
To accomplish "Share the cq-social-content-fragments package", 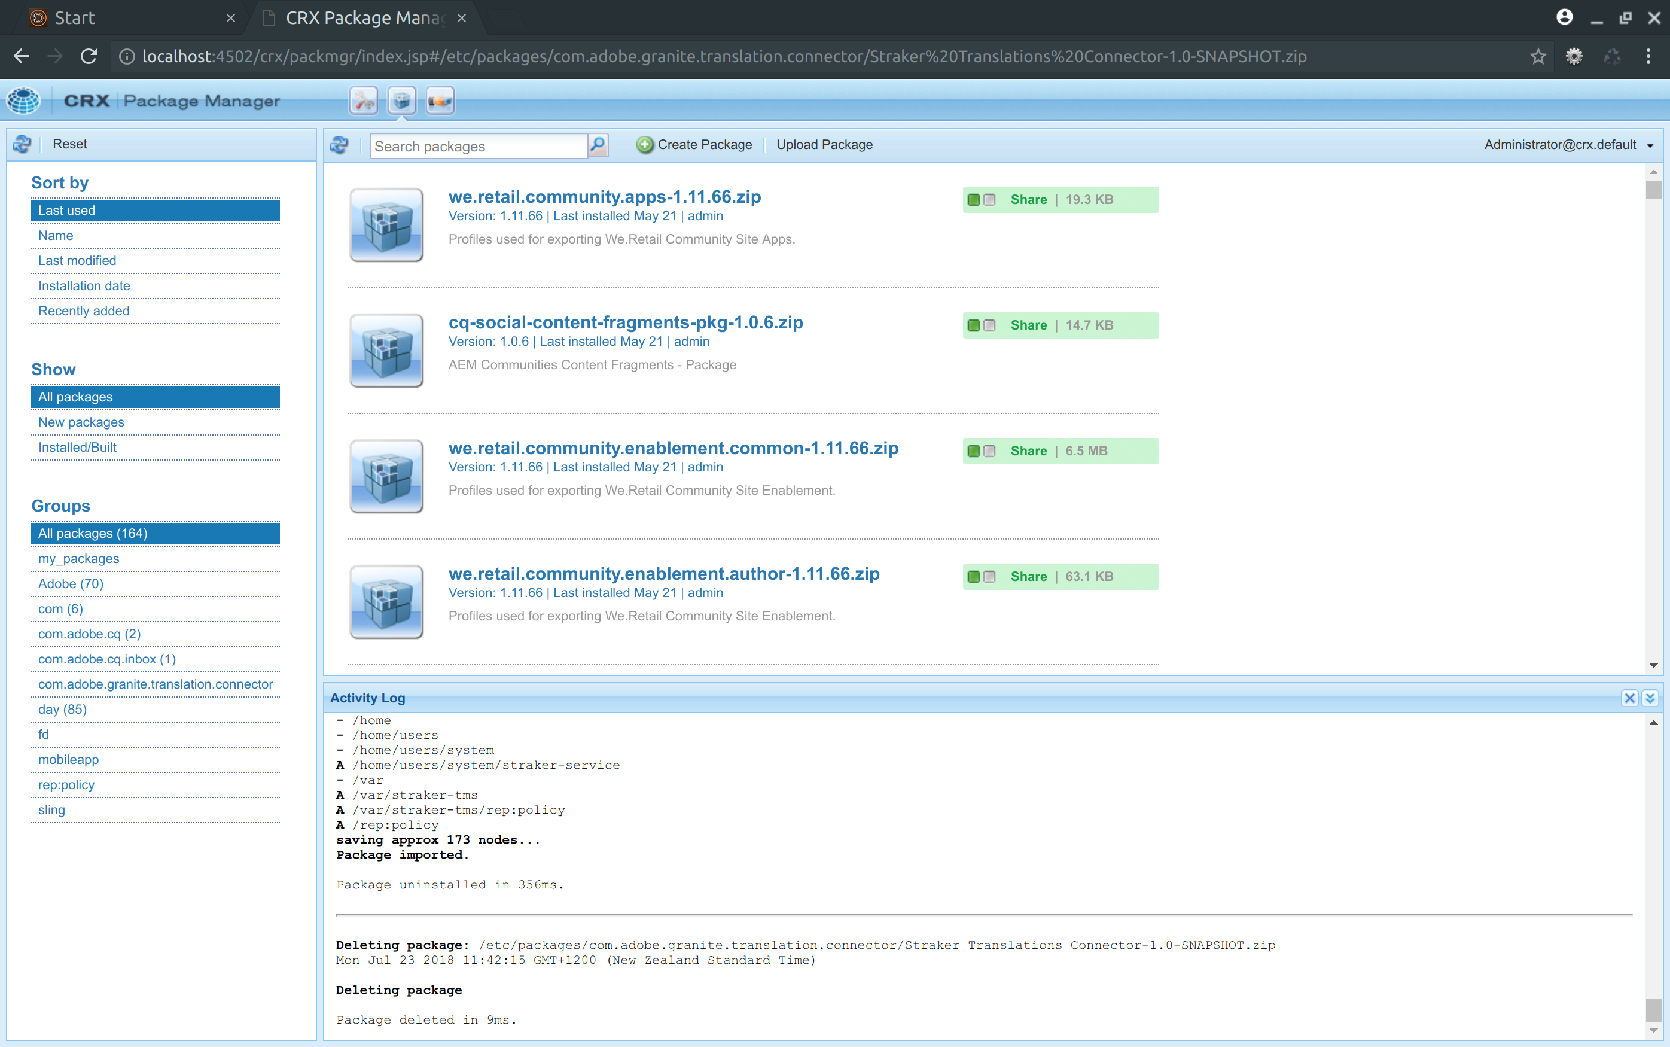I will click(x=1028, y=325).
